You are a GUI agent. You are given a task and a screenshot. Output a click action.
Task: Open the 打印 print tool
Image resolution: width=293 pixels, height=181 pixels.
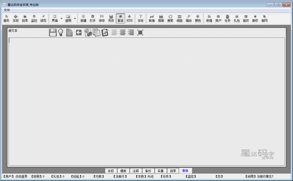click(x=129, y=18)
